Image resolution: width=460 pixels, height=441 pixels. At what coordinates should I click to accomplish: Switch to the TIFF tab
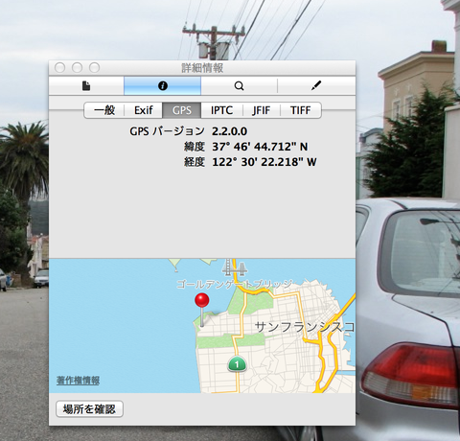click(x=300, y=110)
